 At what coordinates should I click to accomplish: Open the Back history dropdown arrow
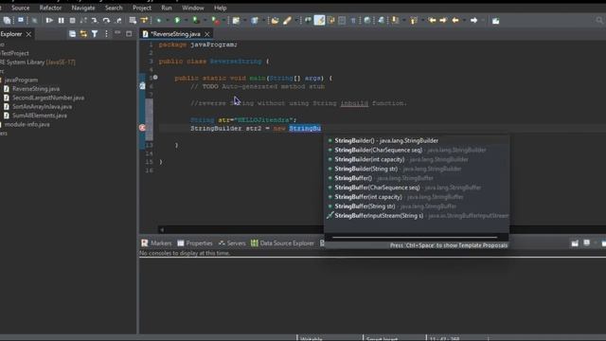464,21
